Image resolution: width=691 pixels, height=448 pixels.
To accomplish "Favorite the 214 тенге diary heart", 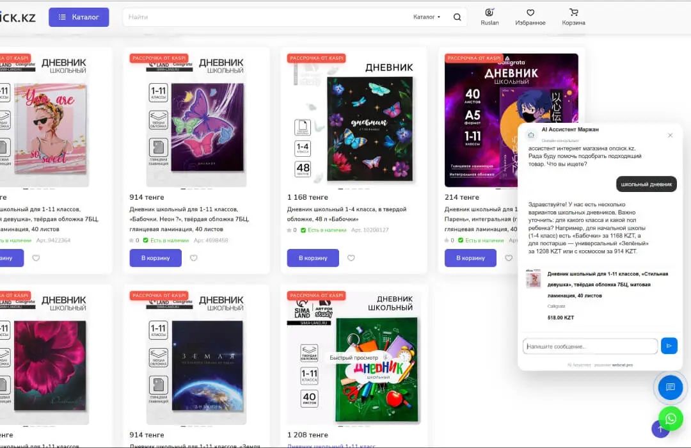I will point(509,258).
